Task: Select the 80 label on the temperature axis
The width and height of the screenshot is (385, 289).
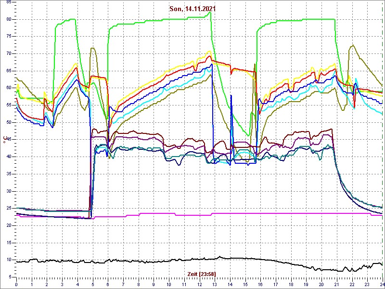Action: [8, 19]
